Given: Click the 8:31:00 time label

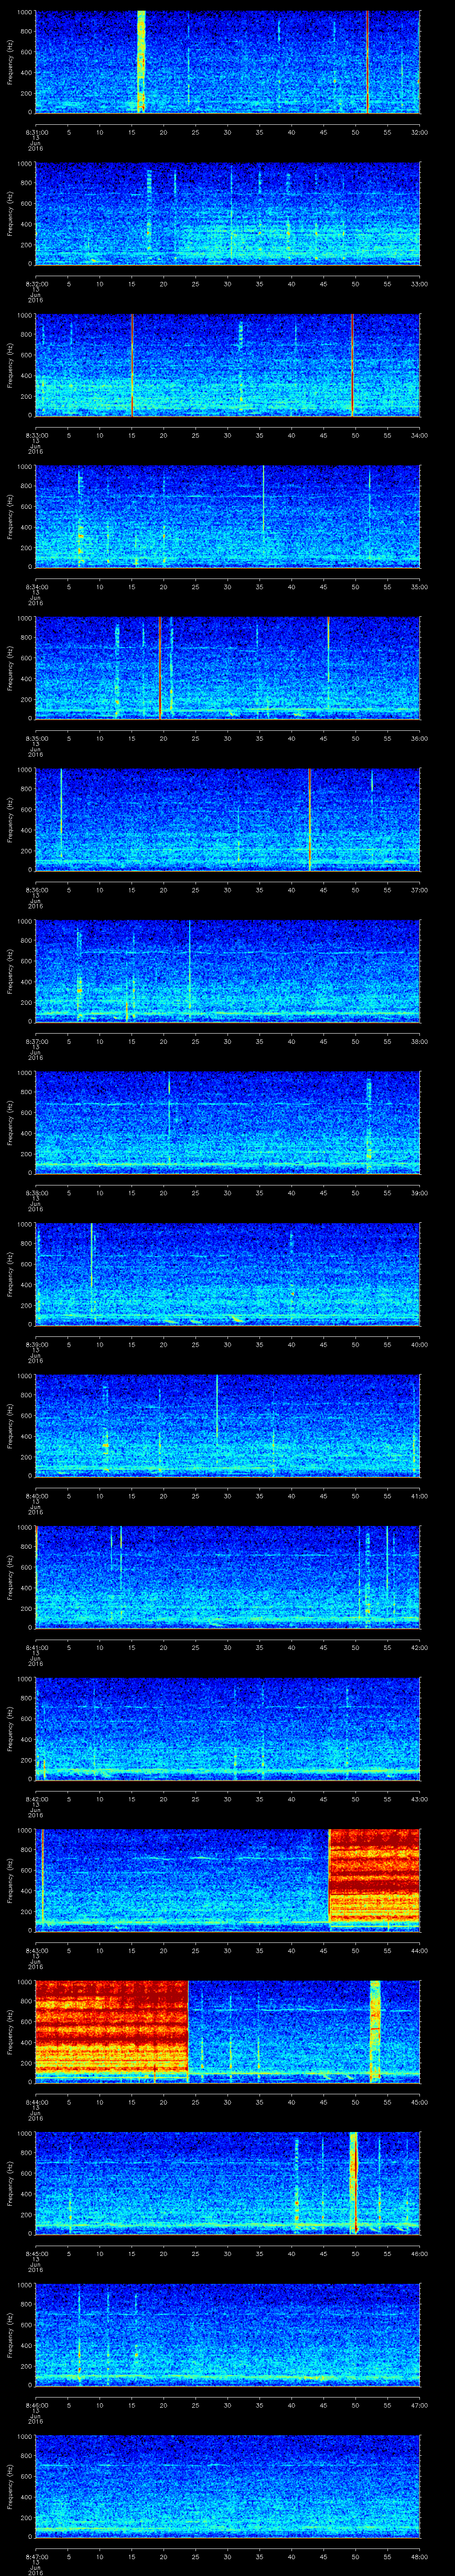Looking at the screenshot, I should click(36, 132).
